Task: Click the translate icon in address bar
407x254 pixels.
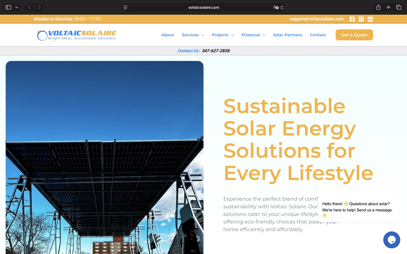Action: 275,8
